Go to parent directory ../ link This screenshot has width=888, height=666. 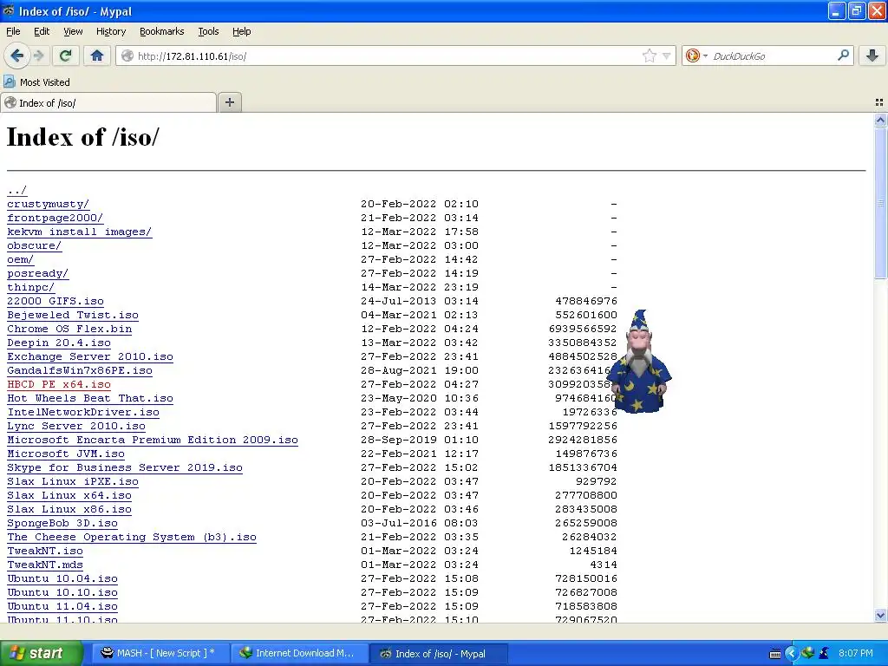[17, 190]
